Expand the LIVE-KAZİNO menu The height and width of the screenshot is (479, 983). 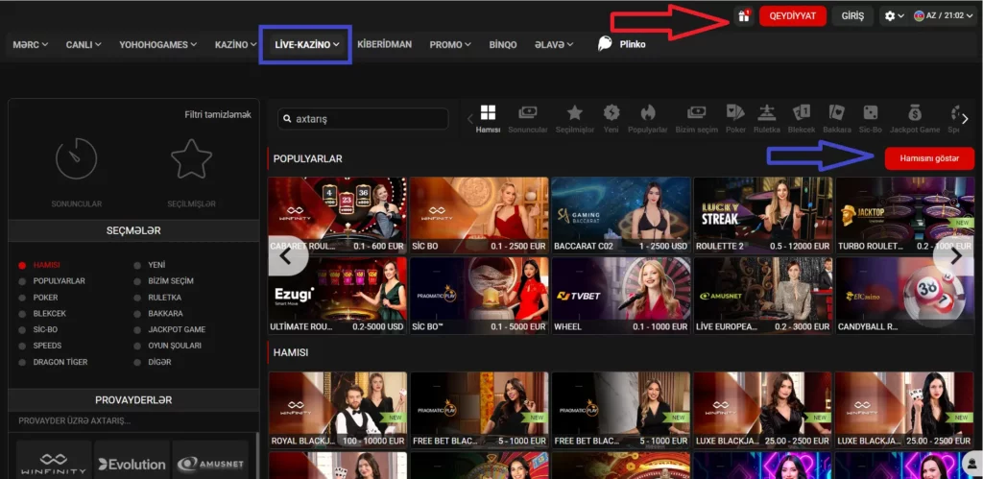tap(306, 44)
